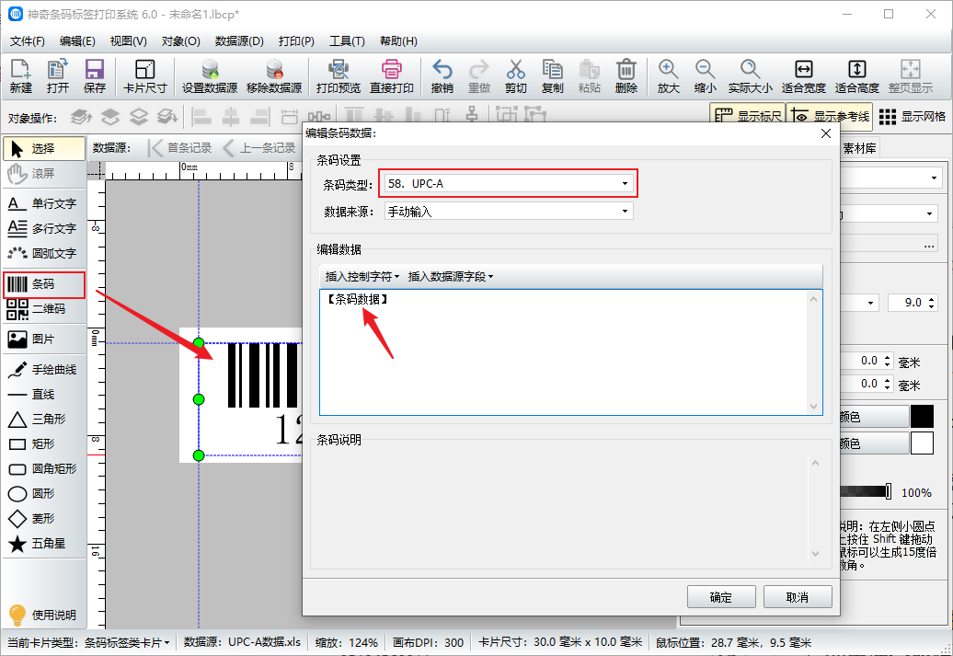Click the 复制 copy icon

(x=553, y=76)
